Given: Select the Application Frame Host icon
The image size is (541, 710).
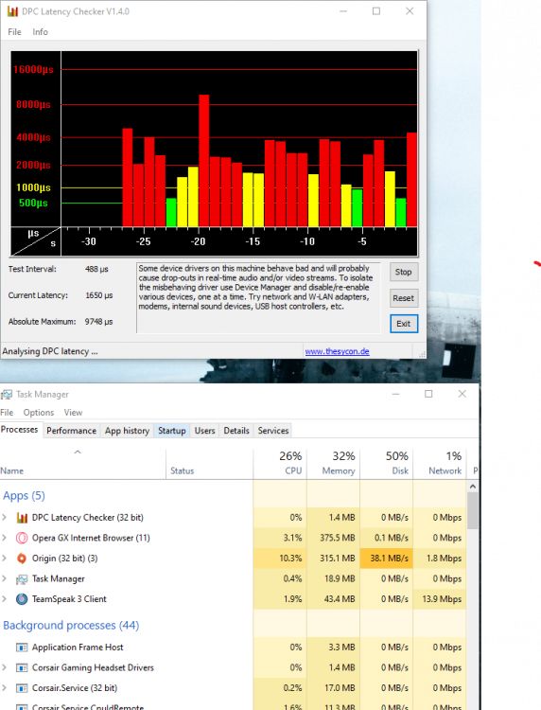Looking at the screenshot, I should coord(22,648).
